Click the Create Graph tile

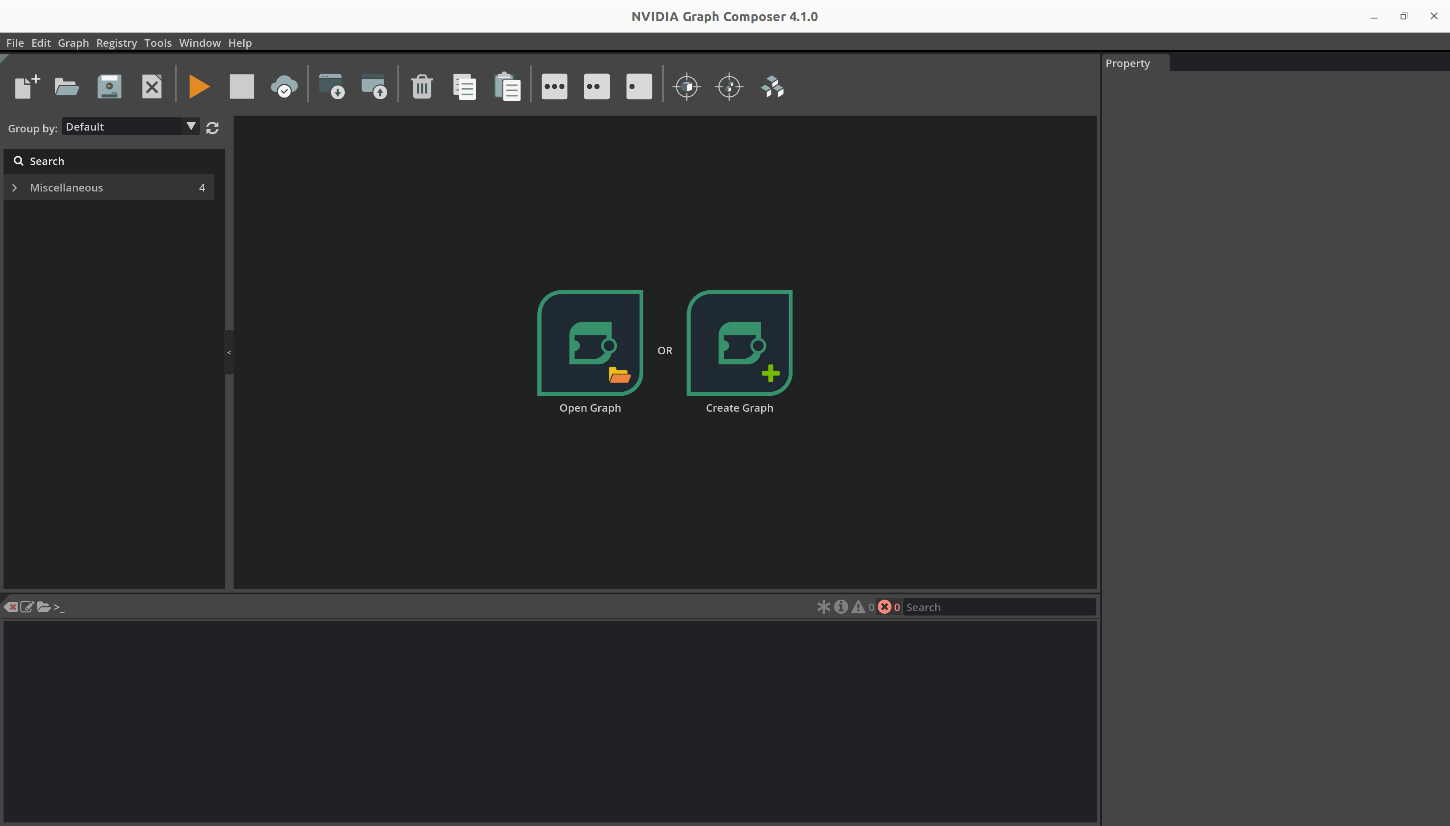pyautogui.click(x=740, y=343)
